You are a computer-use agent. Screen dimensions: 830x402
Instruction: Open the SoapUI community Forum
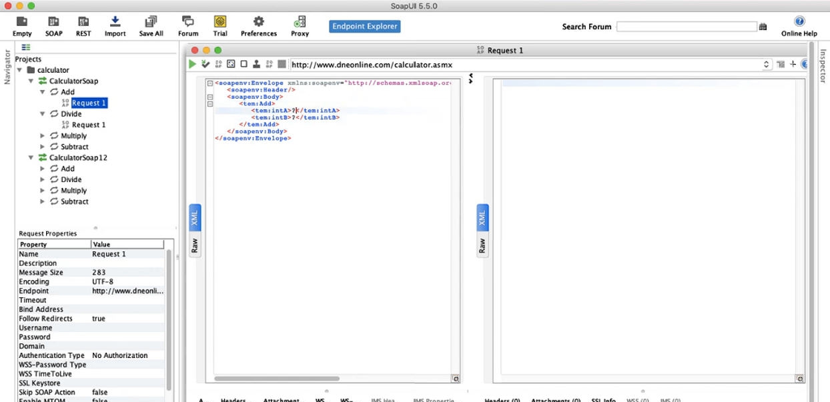point(187,25)
